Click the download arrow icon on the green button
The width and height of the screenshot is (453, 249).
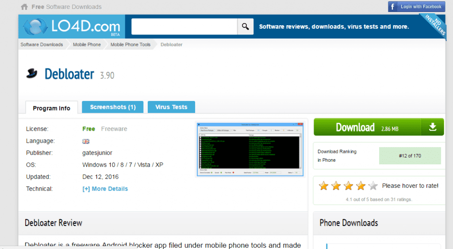point(433,127)
